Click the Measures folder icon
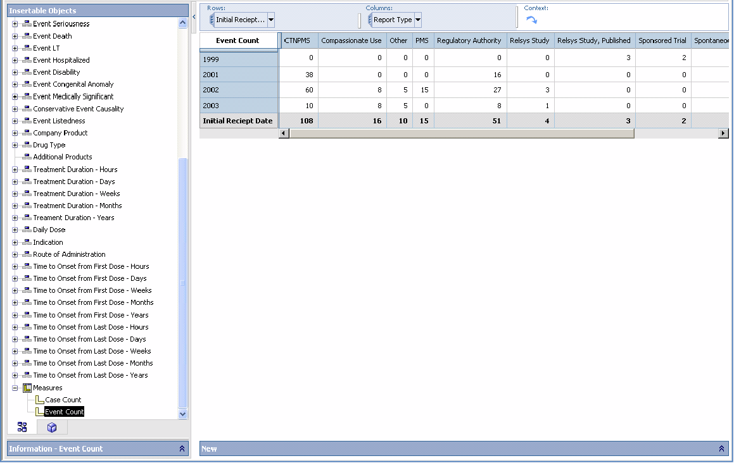 (x=27, y=388)
